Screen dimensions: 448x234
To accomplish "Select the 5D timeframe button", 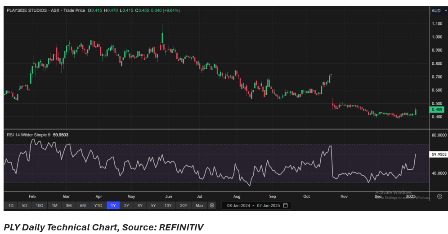I will [25, 205].
